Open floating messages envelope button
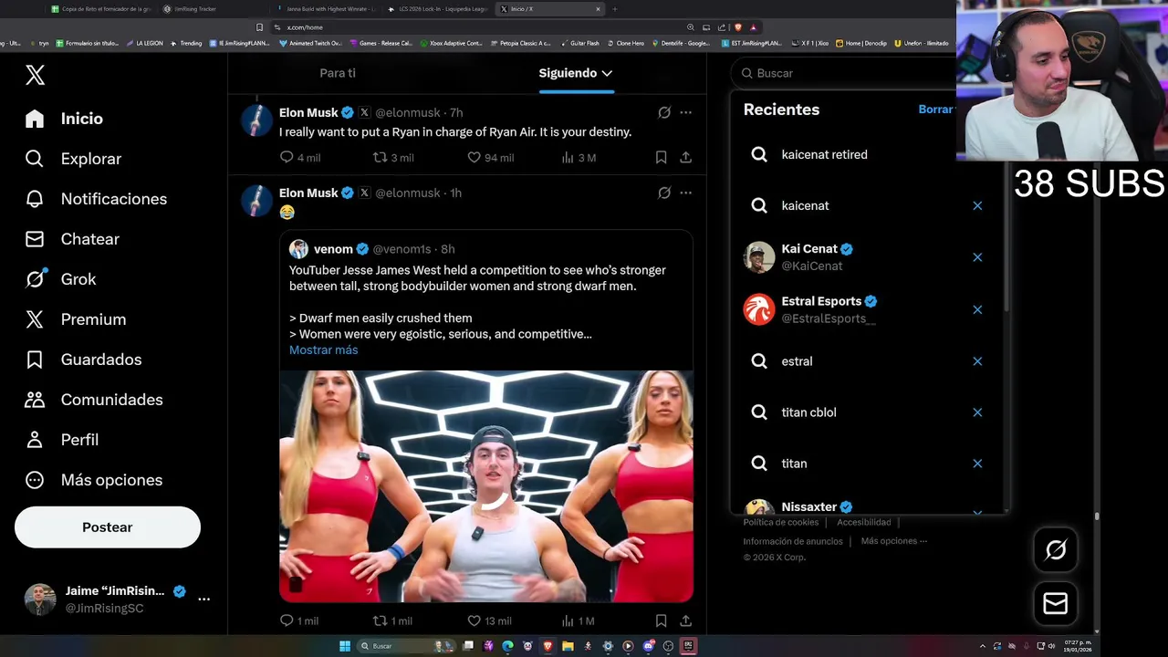 pos(1056,603)
